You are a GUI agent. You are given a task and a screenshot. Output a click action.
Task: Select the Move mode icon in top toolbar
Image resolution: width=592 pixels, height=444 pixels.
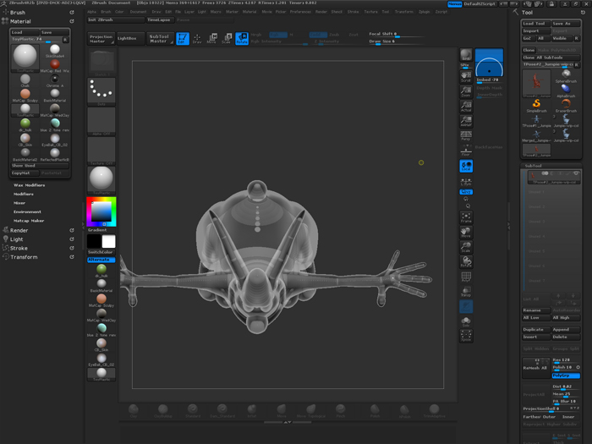(x=211, y=39)
